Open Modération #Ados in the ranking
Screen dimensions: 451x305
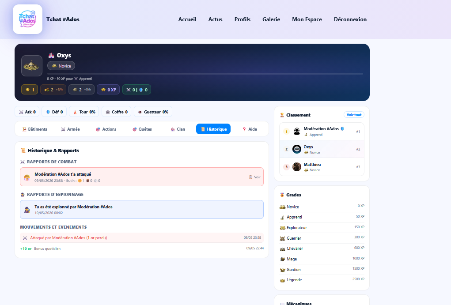coord(322,132)
